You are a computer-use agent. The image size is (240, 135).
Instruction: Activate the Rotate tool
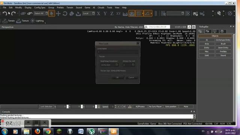click(x=65, y=13)
